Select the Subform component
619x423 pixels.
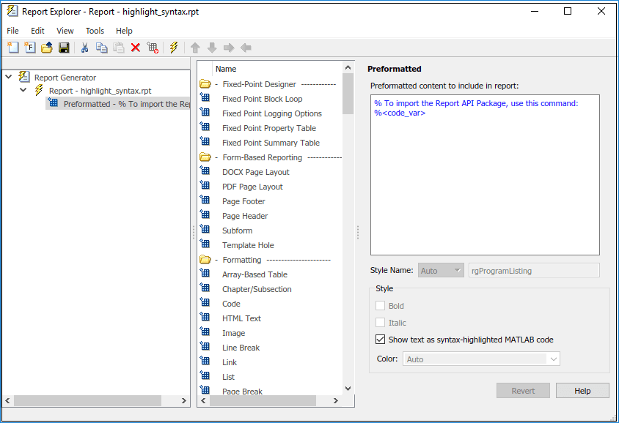tap(237, 231)
